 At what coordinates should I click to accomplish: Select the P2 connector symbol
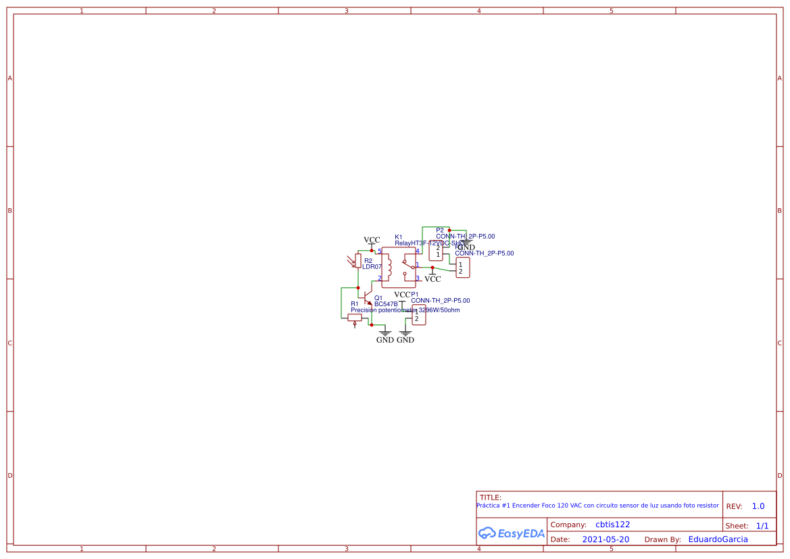[x=437, y=250]
